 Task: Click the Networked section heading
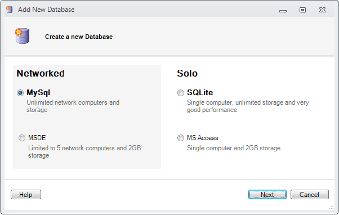point(41,73)
